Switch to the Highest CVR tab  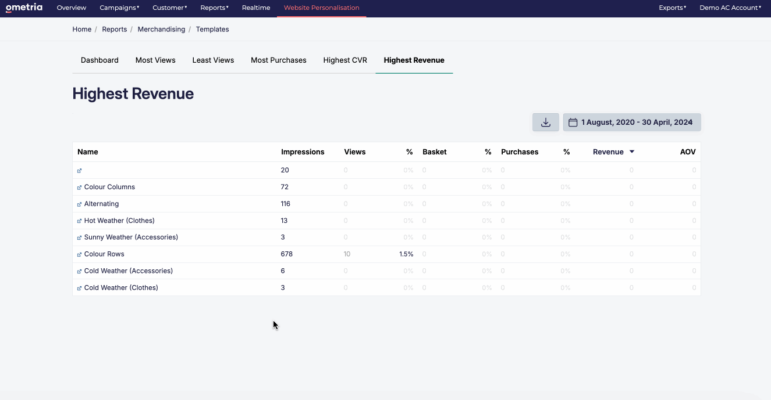pyautogui.click(x=345, y=60)
